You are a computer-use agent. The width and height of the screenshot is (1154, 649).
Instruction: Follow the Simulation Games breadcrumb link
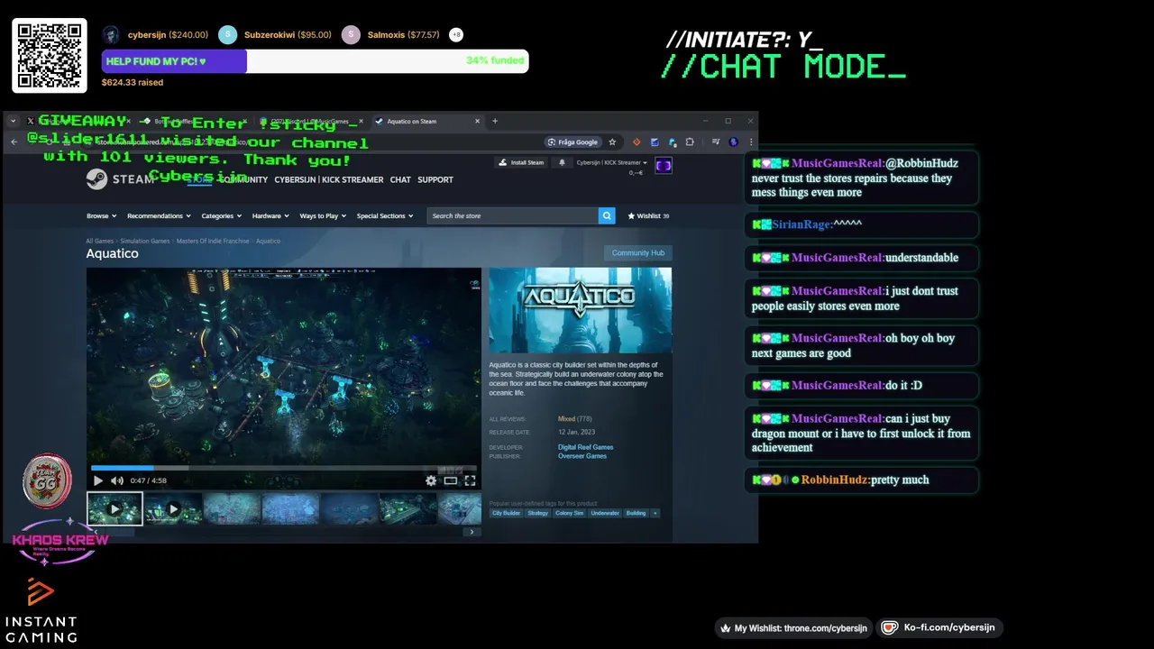pyautogui.click(x=145, y=241)
